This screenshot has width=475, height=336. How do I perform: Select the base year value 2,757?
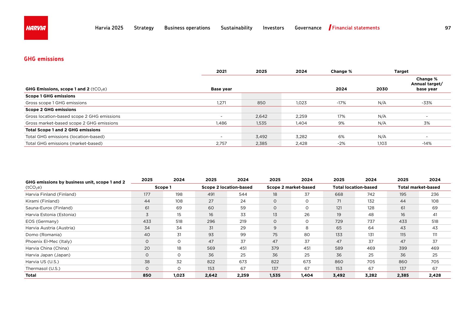coord(221,143)
